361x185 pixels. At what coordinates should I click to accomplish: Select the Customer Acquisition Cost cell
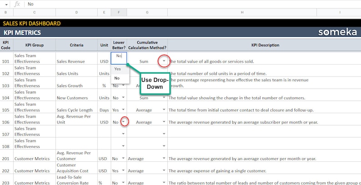[x=76, y=168]
